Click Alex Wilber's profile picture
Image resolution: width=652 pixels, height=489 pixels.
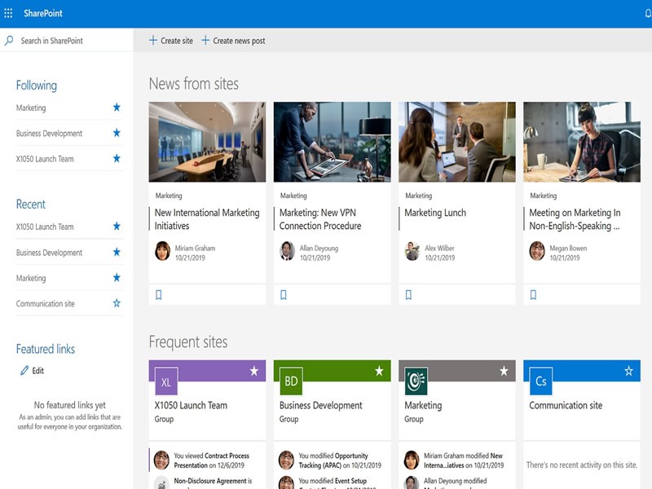coord(412,249)
